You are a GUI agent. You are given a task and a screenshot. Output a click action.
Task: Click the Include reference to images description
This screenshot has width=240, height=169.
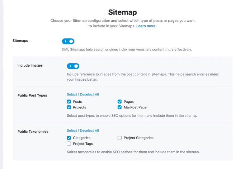tap(143, 77)
